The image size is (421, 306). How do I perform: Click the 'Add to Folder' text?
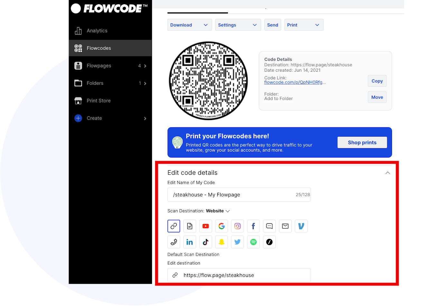point(278,99)
